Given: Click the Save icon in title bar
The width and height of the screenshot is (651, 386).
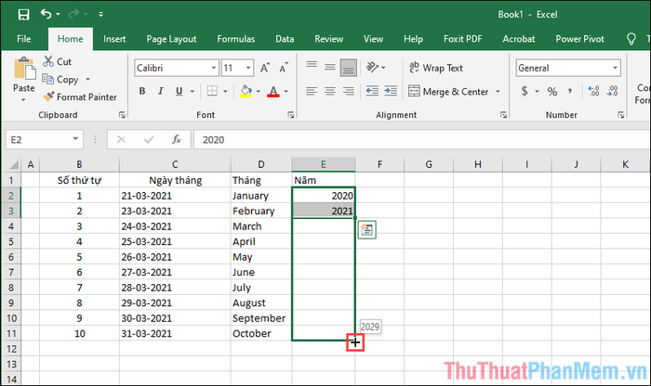Looking at the screenshot, I should (23, 14).
